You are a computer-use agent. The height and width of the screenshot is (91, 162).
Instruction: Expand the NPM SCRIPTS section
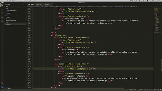click(8, 88)
